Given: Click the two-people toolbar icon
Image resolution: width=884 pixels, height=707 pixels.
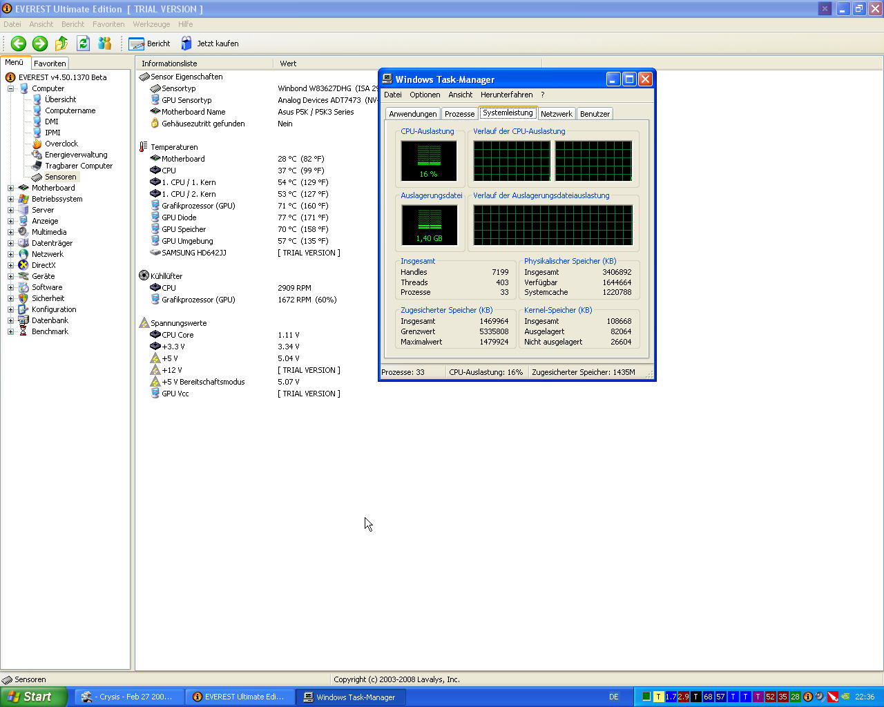Looking at the screenshot, I should click(105, 43).
